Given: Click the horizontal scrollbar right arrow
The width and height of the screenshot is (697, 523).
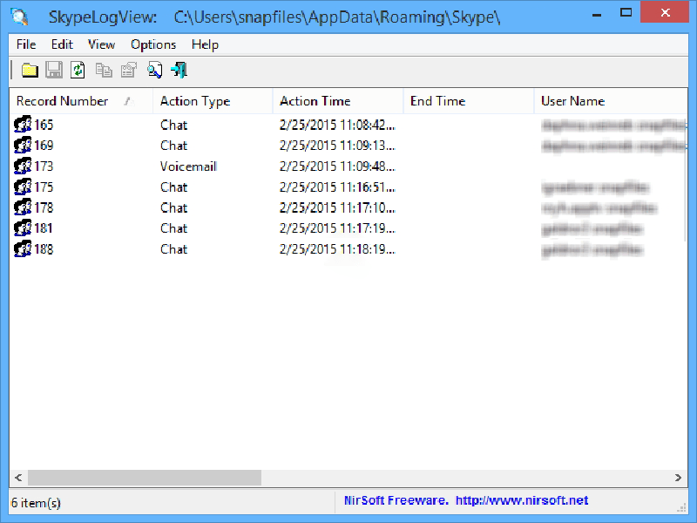Looking at the screenshot, I should [678, 478].
